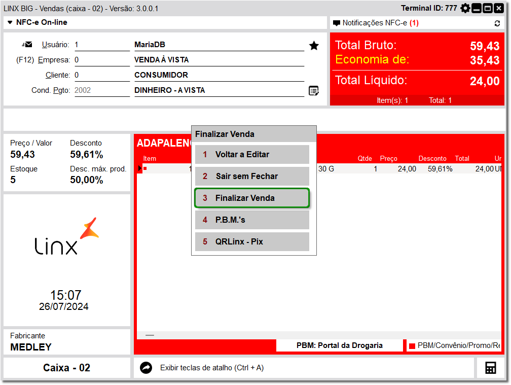Open payment condition edit icon beside DINHEIRO
The image size is (511, 385).
313,91
